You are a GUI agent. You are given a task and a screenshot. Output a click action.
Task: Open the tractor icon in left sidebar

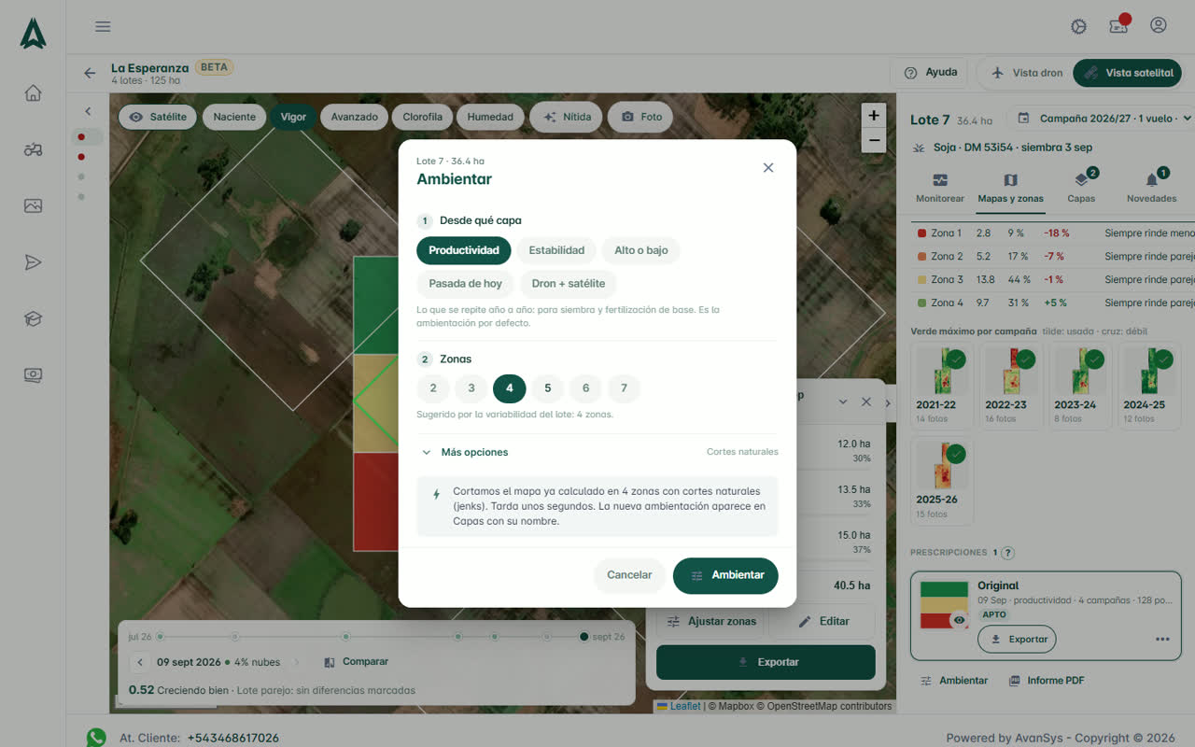point(33,149)
